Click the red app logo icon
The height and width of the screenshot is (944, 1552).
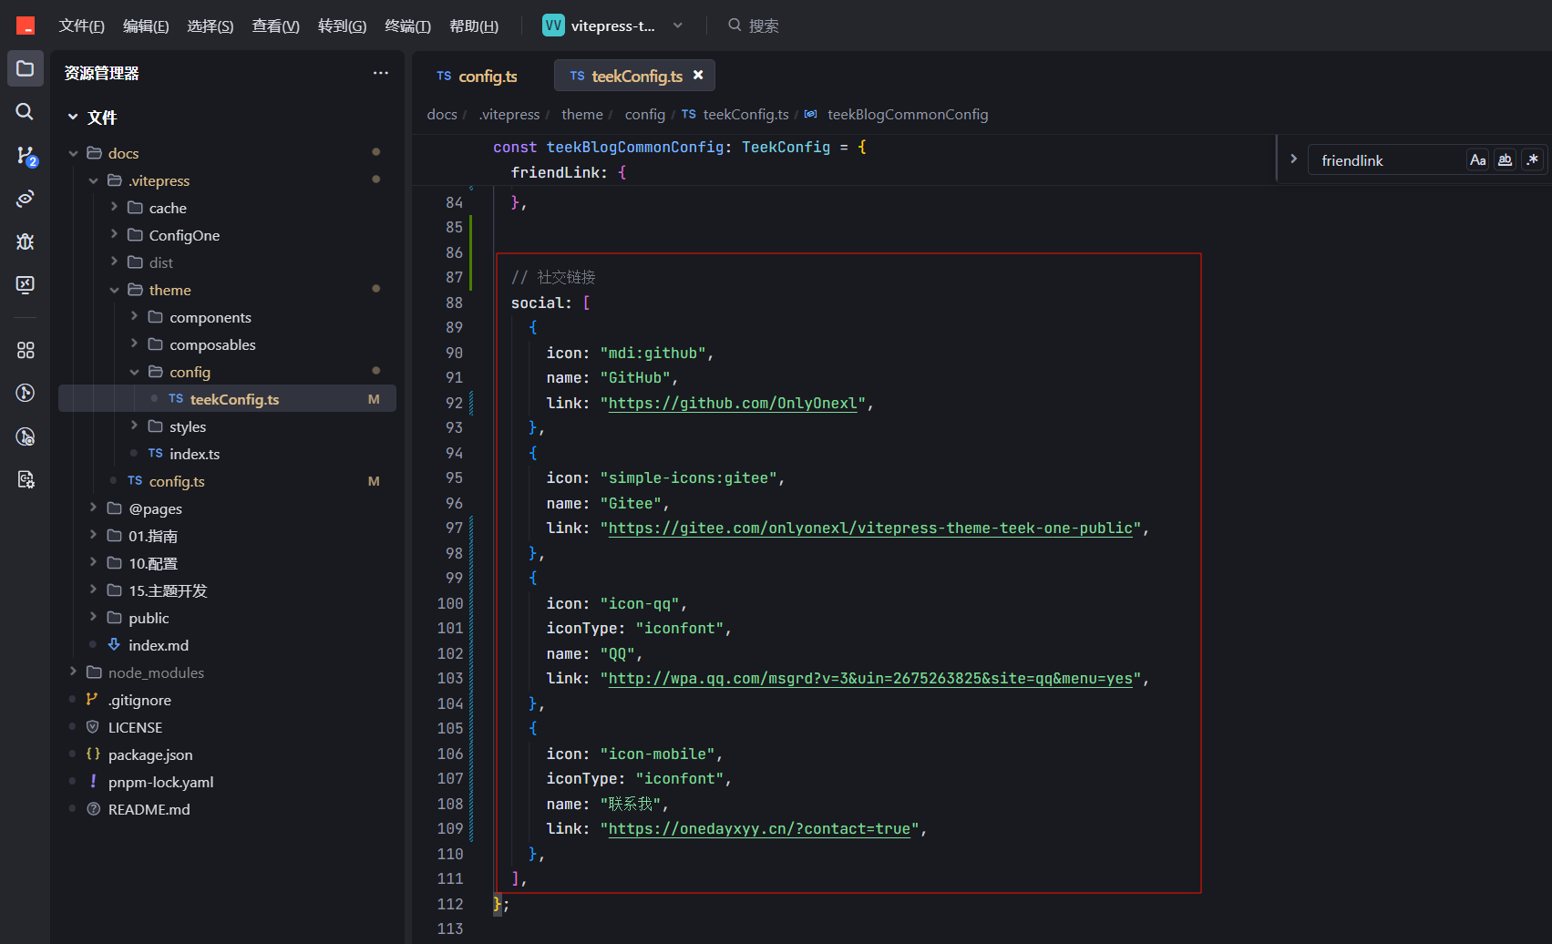26,26
